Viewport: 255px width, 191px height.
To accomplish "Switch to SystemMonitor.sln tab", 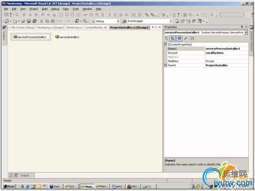I will [96, 27].
